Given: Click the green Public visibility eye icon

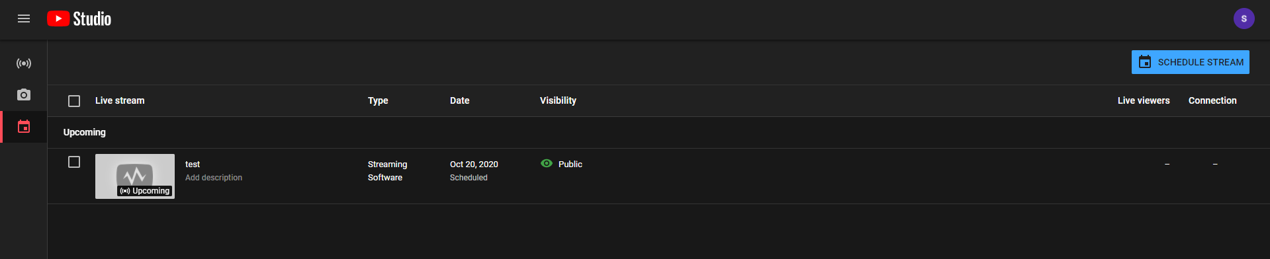Looking at the screenshot, I should (x=547, y=163).
